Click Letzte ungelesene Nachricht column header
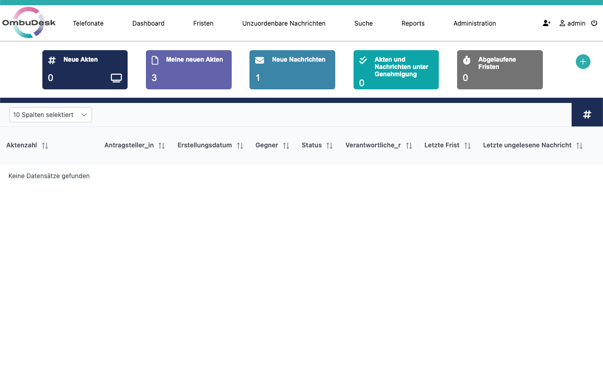 [527, 145]
